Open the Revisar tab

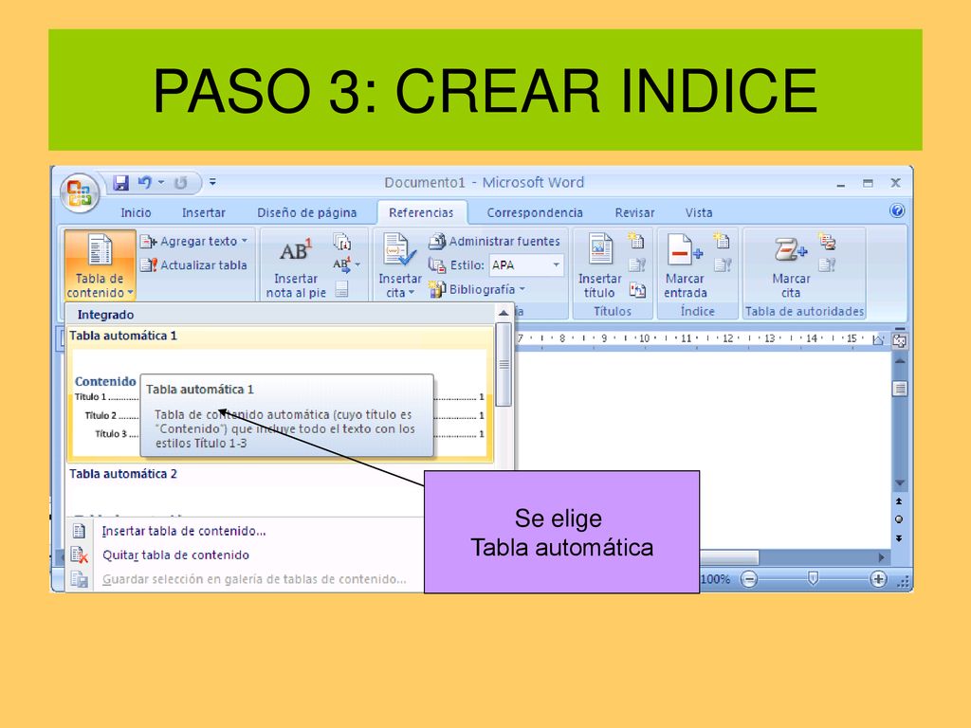(634, 212)
